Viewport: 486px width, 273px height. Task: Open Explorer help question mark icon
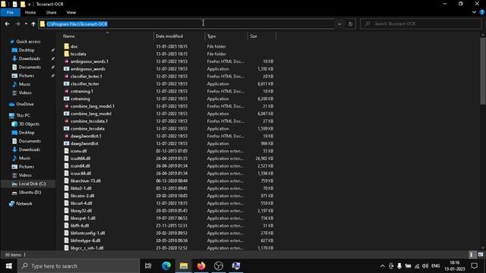[482, 12]
